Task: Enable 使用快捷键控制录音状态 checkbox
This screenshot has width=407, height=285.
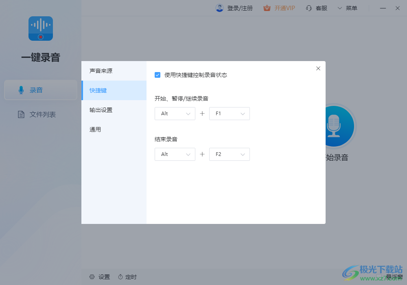Action: click(x=158, y=75)
